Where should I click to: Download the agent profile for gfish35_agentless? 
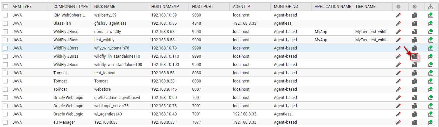point(430,23)
